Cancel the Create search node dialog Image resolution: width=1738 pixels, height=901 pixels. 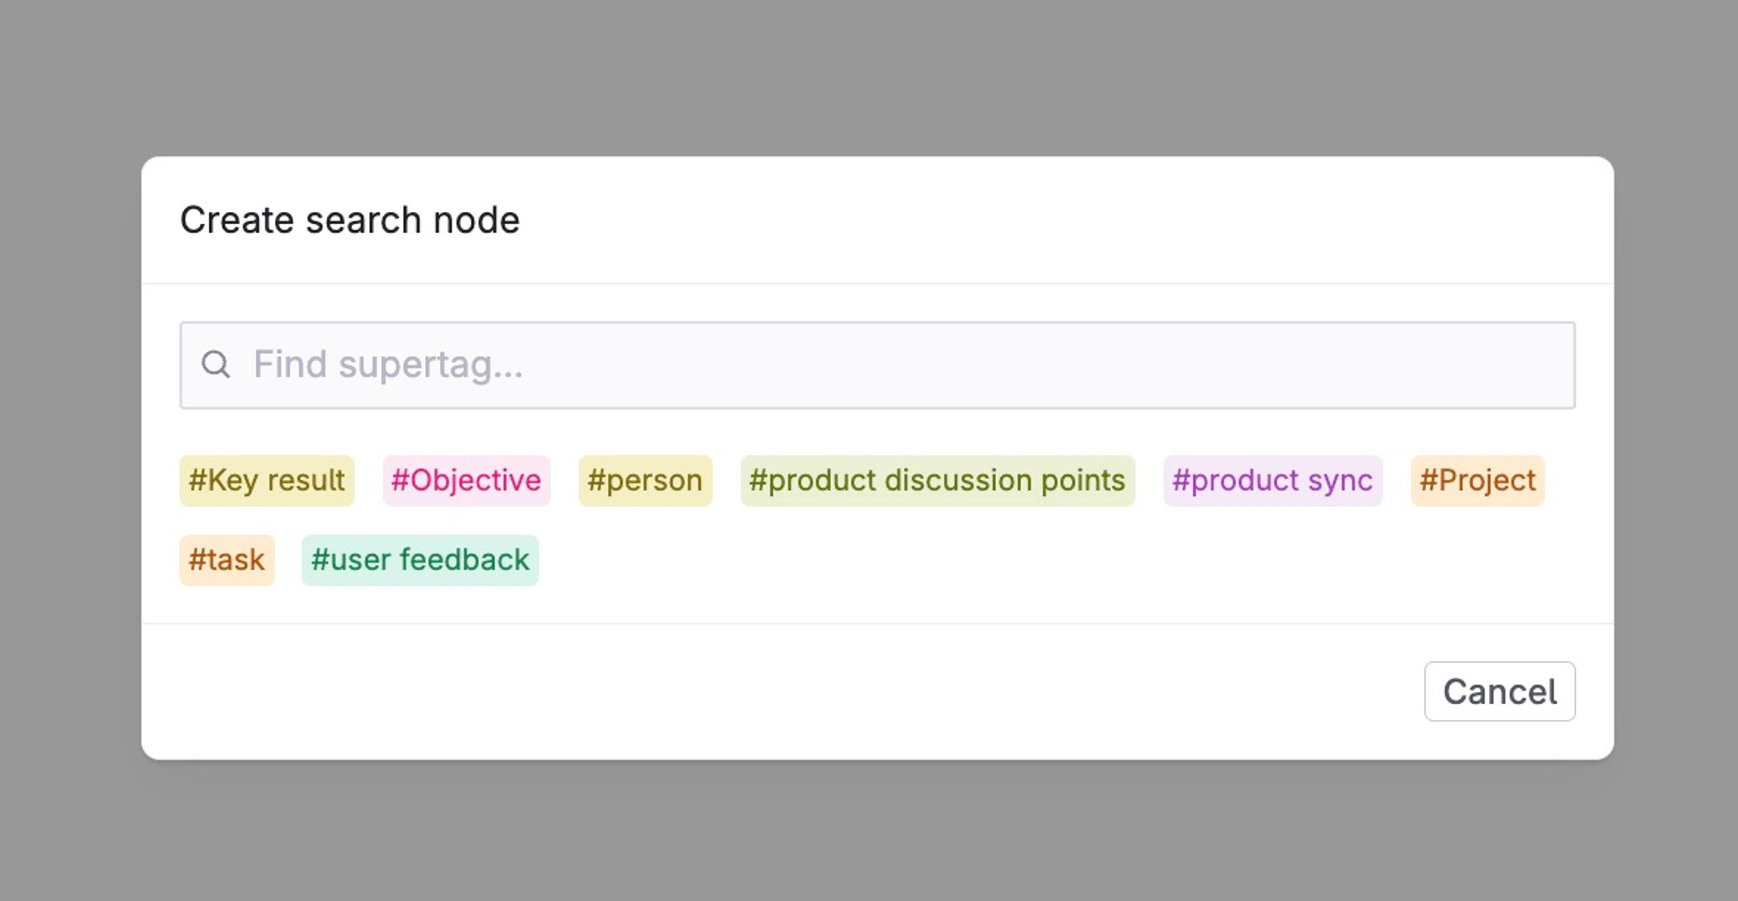point(1499,691)
